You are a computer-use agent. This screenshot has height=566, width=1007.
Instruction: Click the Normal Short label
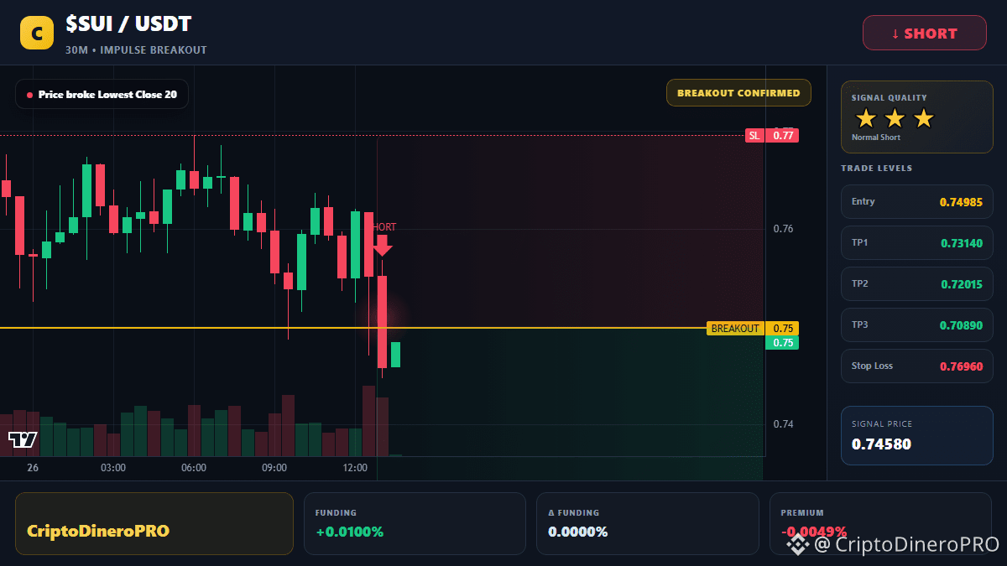[x=876, y=138]
